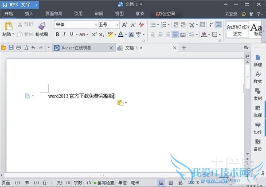Open the font name dropdown (宋体)
The image size is (266, 187).
click(96, 25)
